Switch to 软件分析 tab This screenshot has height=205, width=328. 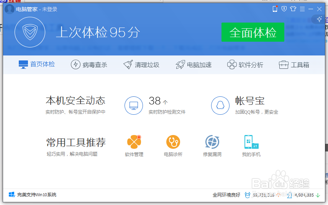click(245, 65)
